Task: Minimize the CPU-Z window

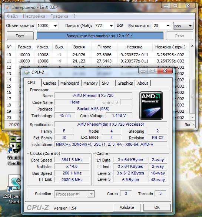Action: tap(143, 71)
